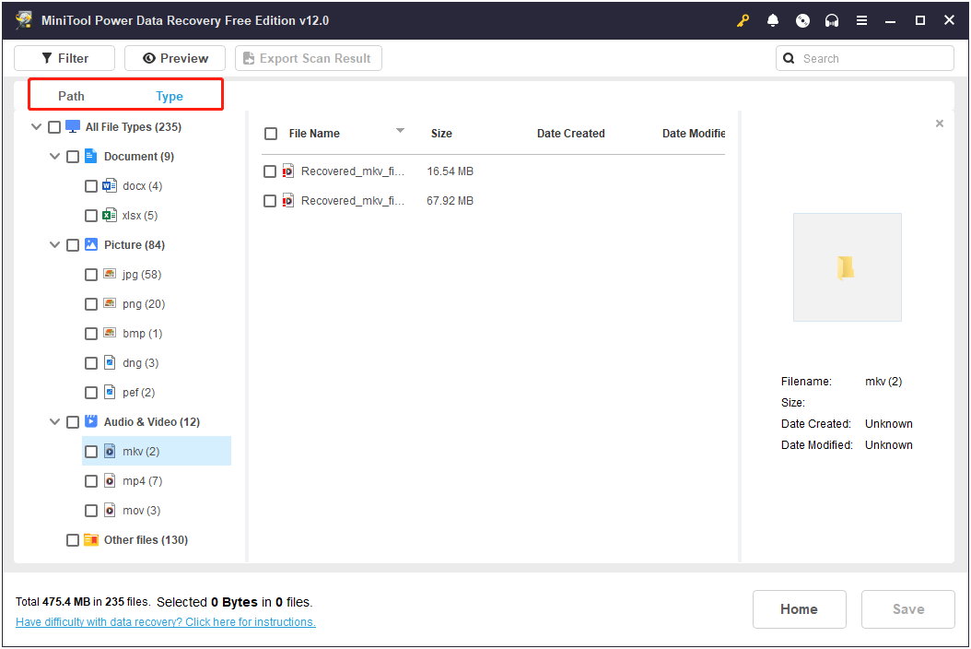Tick the jpg (58) checkbox
This screenshot has width=971, height=649.
pos(91,275)
